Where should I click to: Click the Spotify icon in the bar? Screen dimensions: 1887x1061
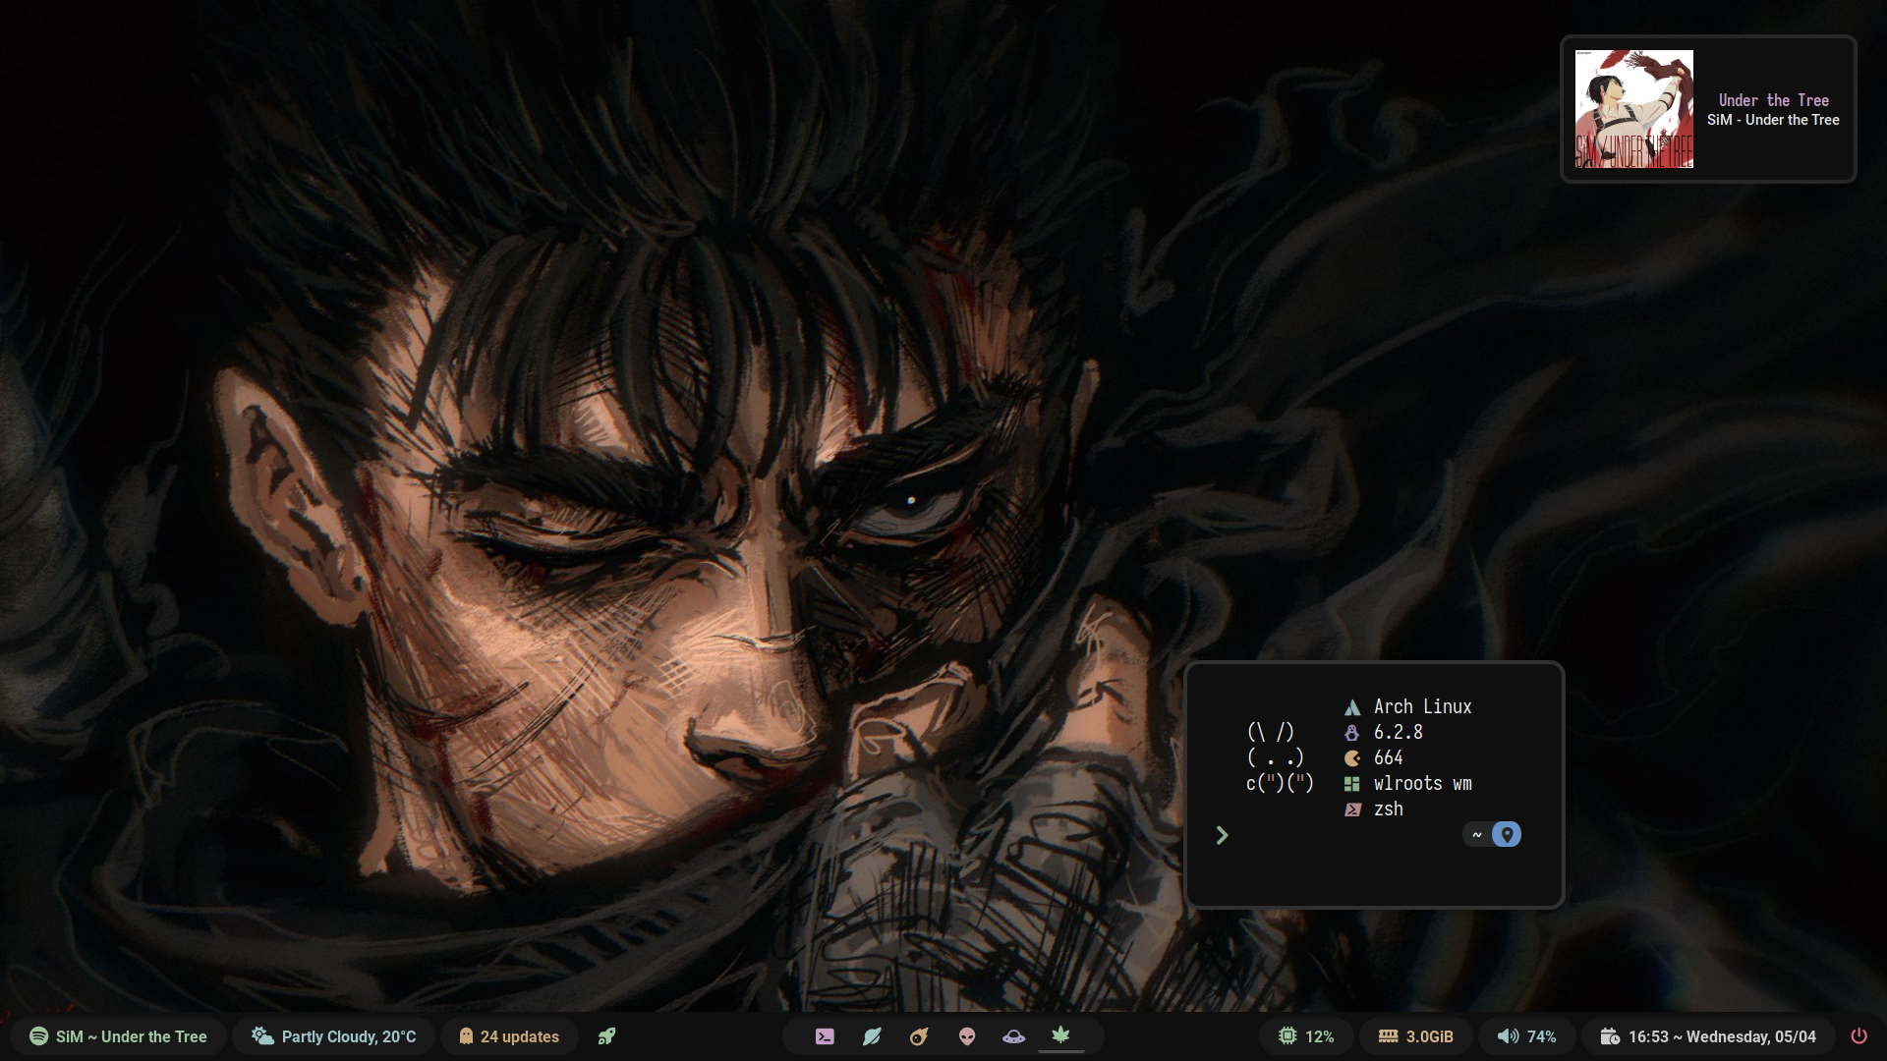tap(38, 1036)
